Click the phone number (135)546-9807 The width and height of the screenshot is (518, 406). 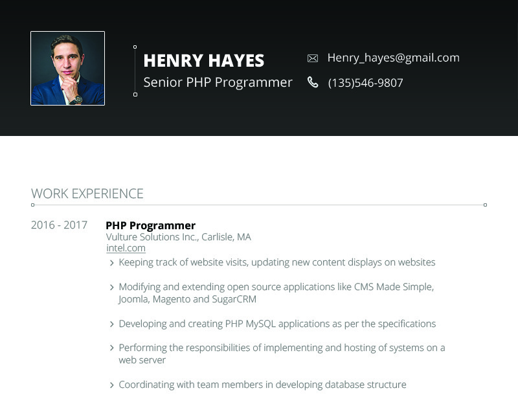(365, 83)
